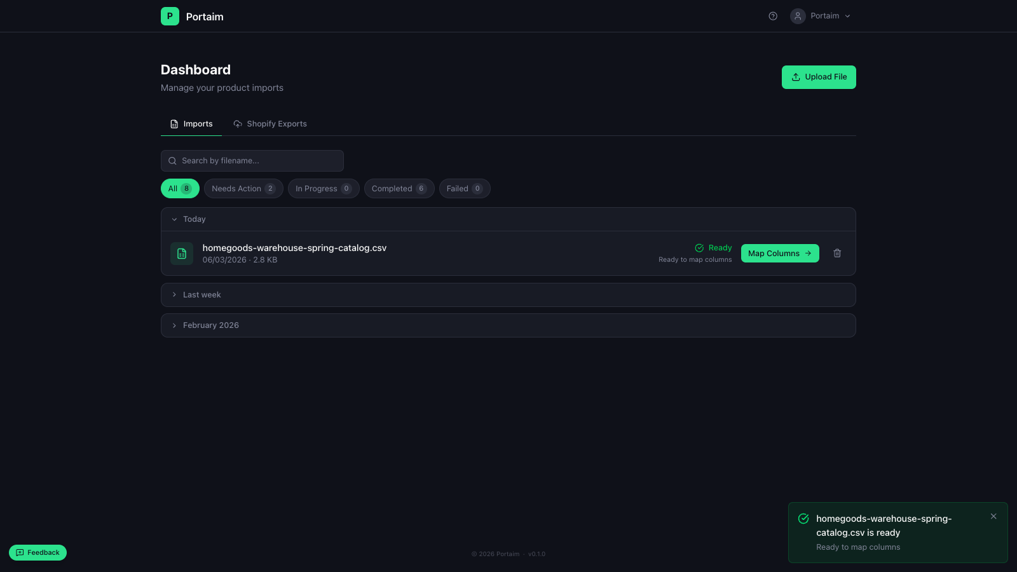Viewport: 1017px width, 572px height.
Task: Click the search magnifier icon
Action: click(x=172, y=161)
